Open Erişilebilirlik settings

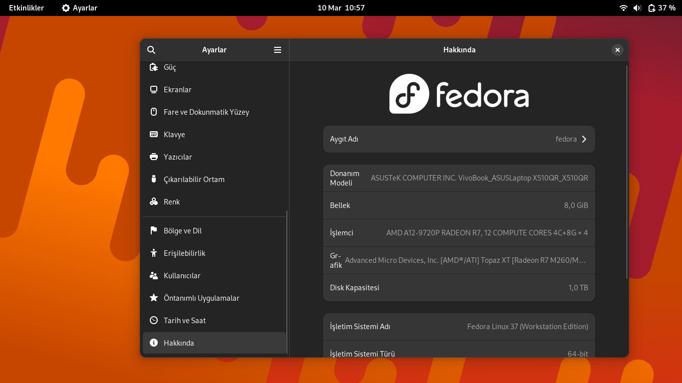pyautogui.click(x=214, y=253)
